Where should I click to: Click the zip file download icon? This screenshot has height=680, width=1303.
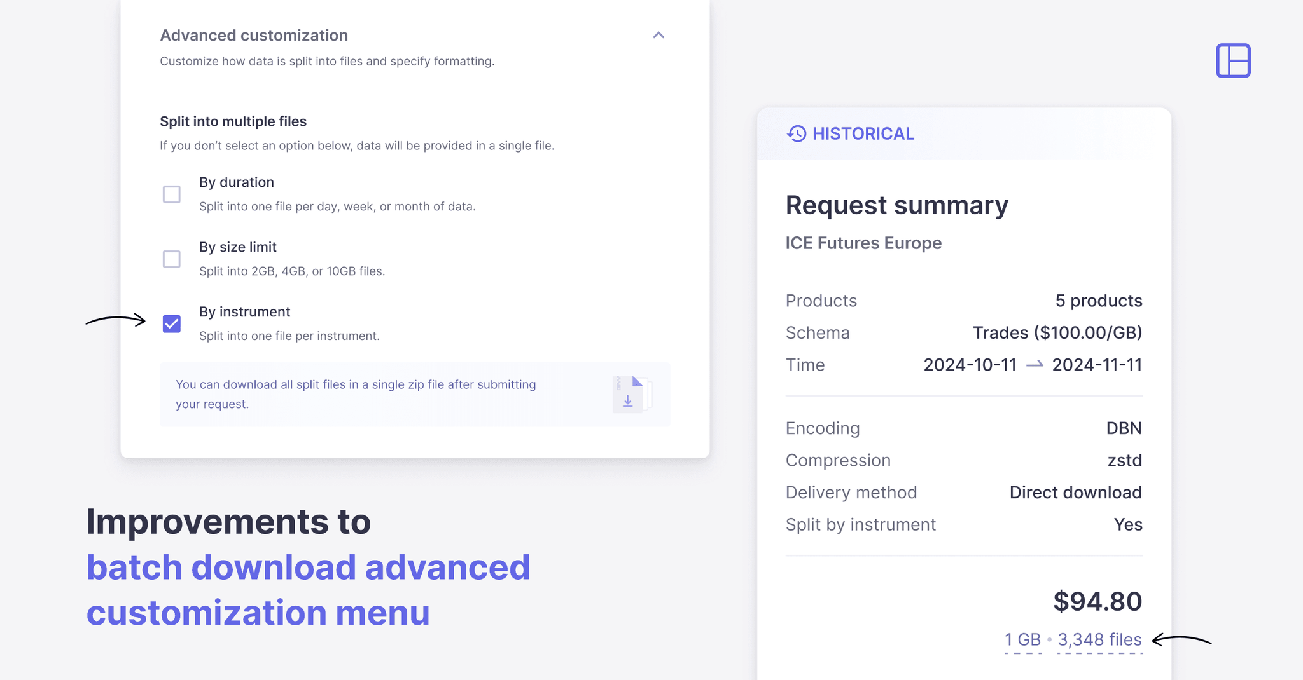(x=631, y=395)
